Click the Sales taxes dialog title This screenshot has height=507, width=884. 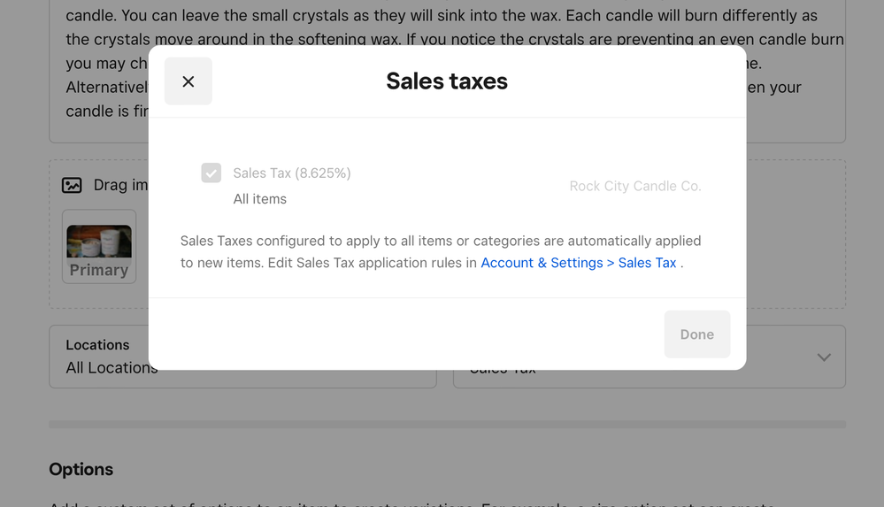point(447,81)
